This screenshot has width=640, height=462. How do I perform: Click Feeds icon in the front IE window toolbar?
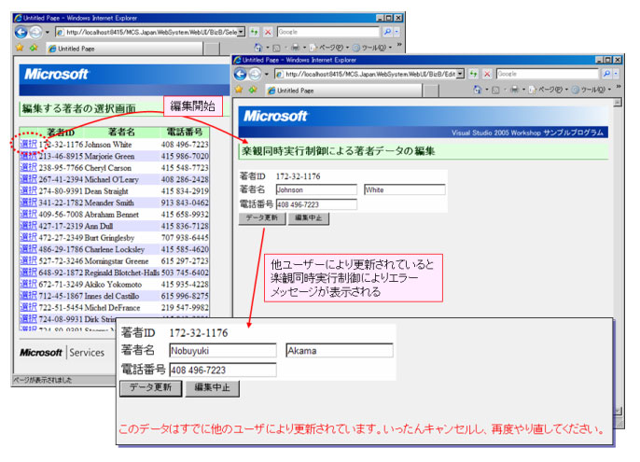(x=496, y=90)
